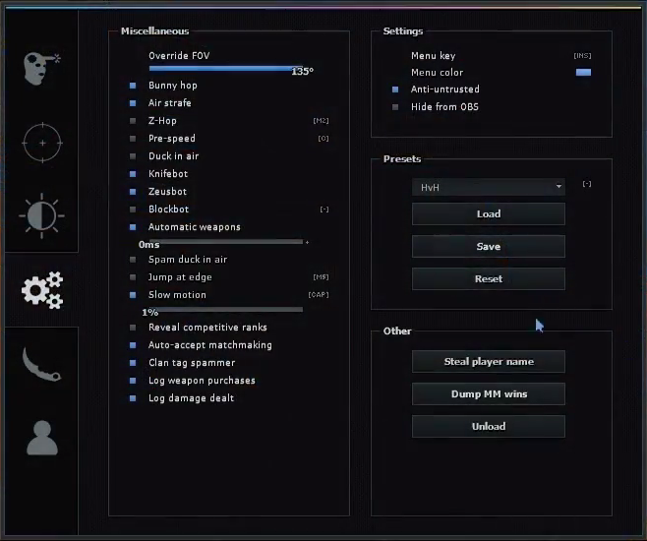Viewport: 647px width, 541px height.
Task: Click the Presets [-] keybind
Action: pos(587,184)
